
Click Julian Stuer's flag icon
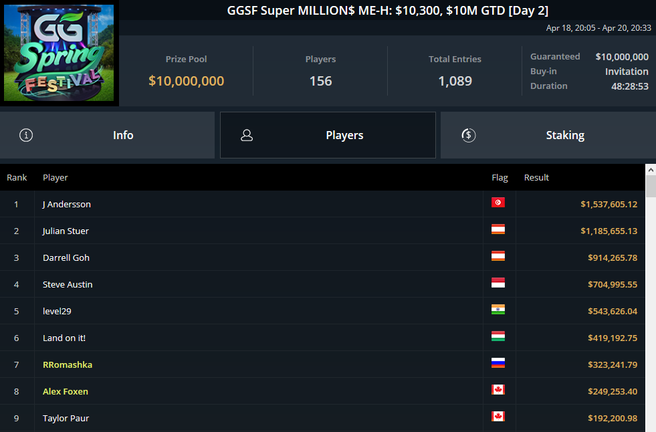[x=498, y=229]
